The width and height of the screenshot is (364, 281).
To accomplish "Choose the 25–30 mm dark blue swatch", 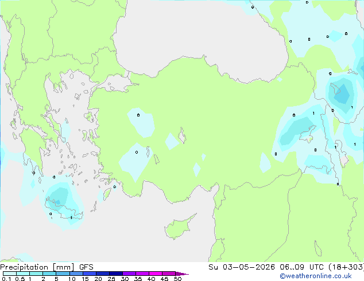I will point(116,274).
